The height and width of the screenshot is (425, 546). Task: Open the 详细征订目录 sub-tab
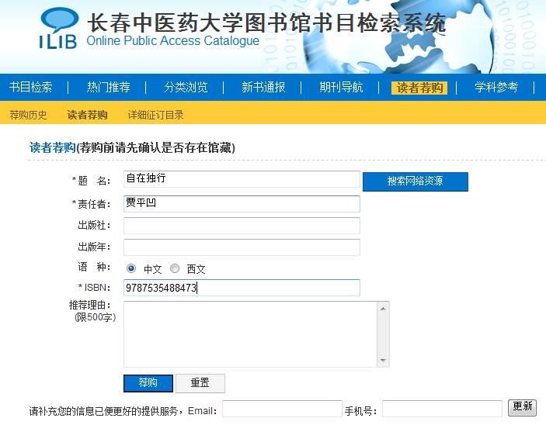(x=155, y=115)
